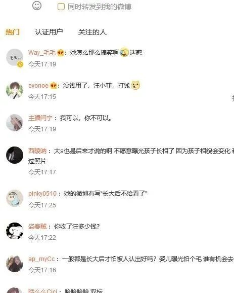
Task: Click the crown badge beside evonoe
Action: 54,86
